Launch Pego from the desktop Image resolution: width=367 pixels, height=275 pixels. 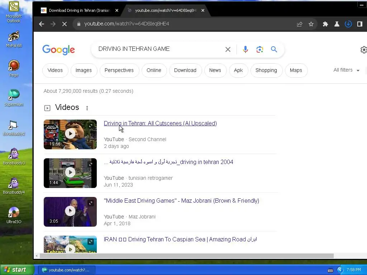[x=14, y=68]
